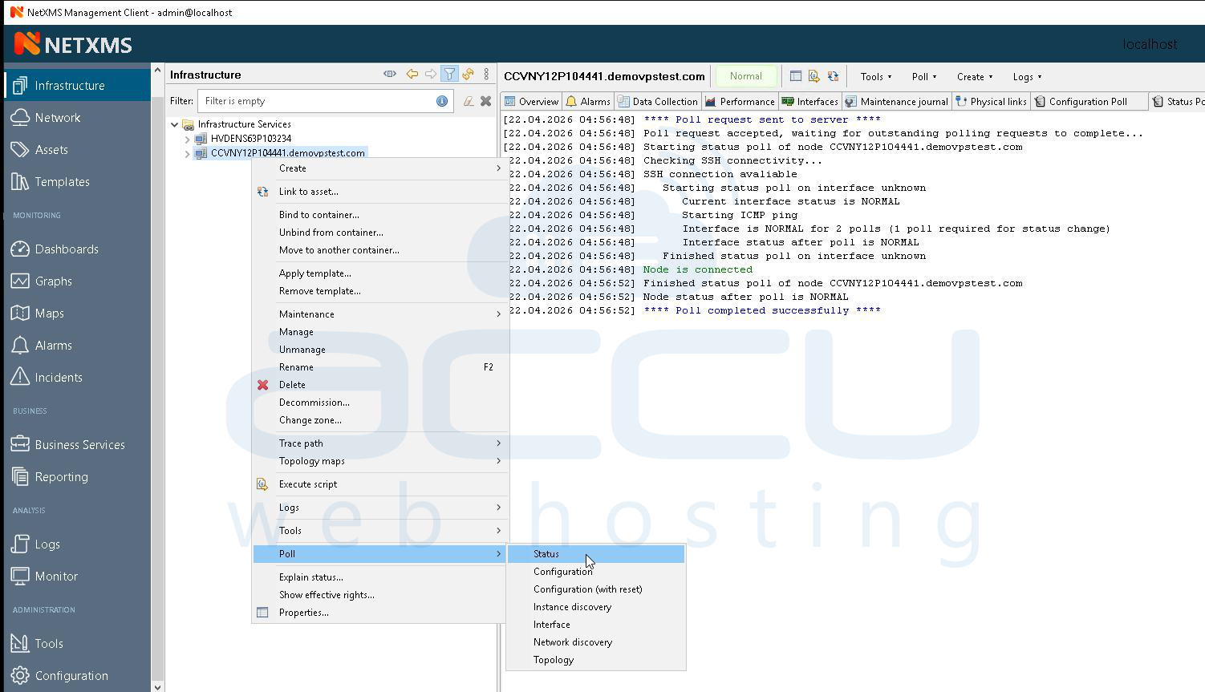Screen dimensions: 1205x692
Task: Clear the filter with the eraser icon
Action: coord(469,101)
